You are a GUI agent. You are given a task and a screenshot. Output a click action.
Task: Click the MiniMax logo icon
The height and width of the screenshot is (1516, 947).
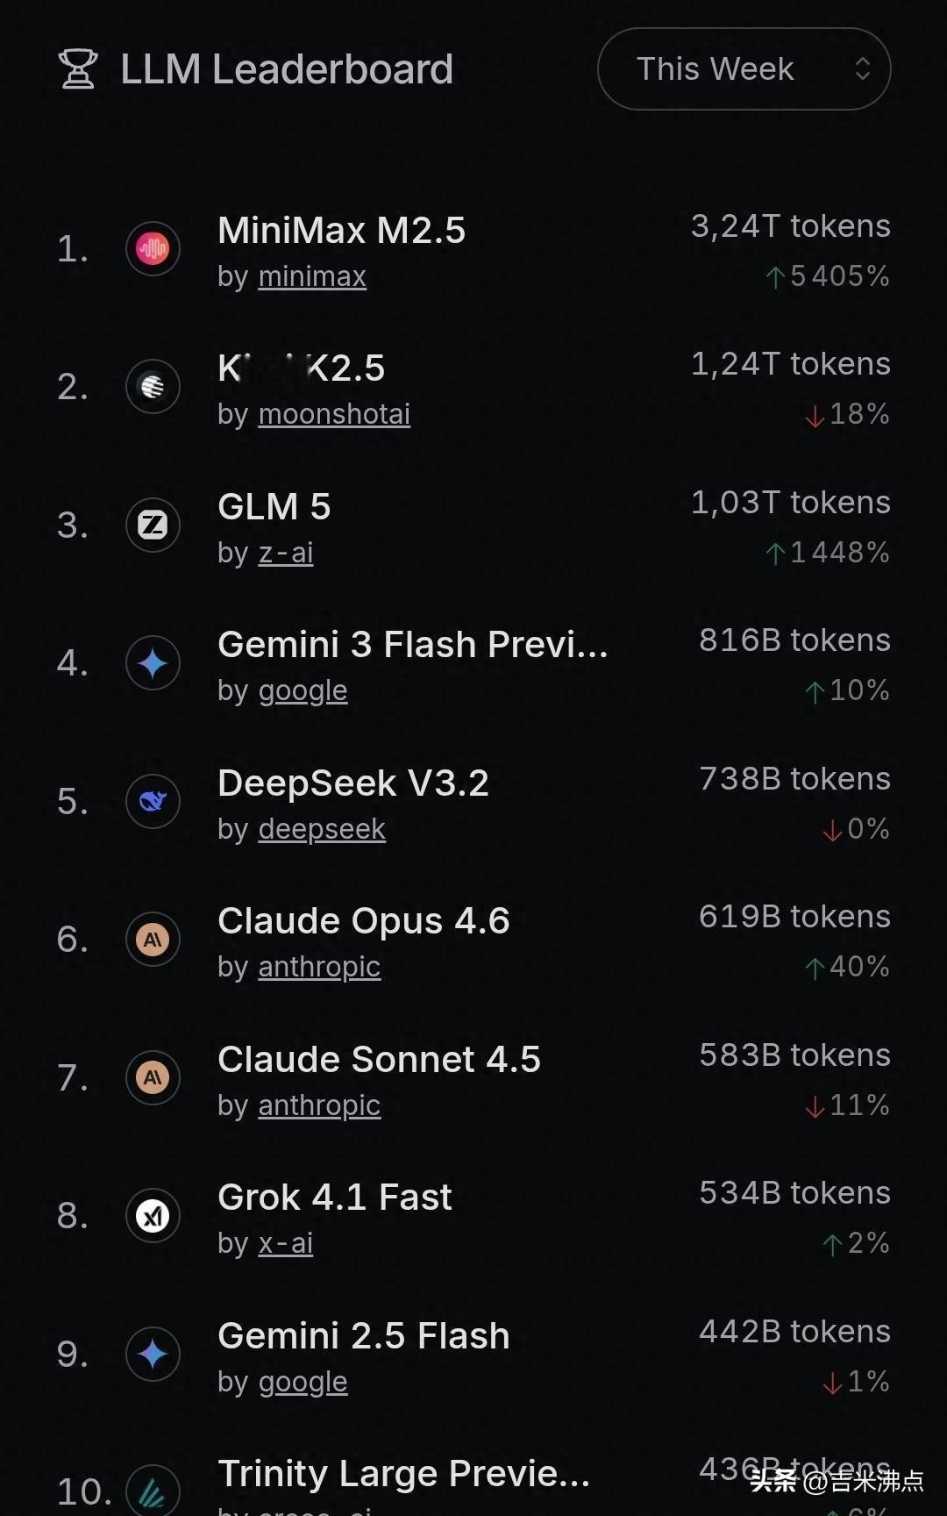(153, 249)
